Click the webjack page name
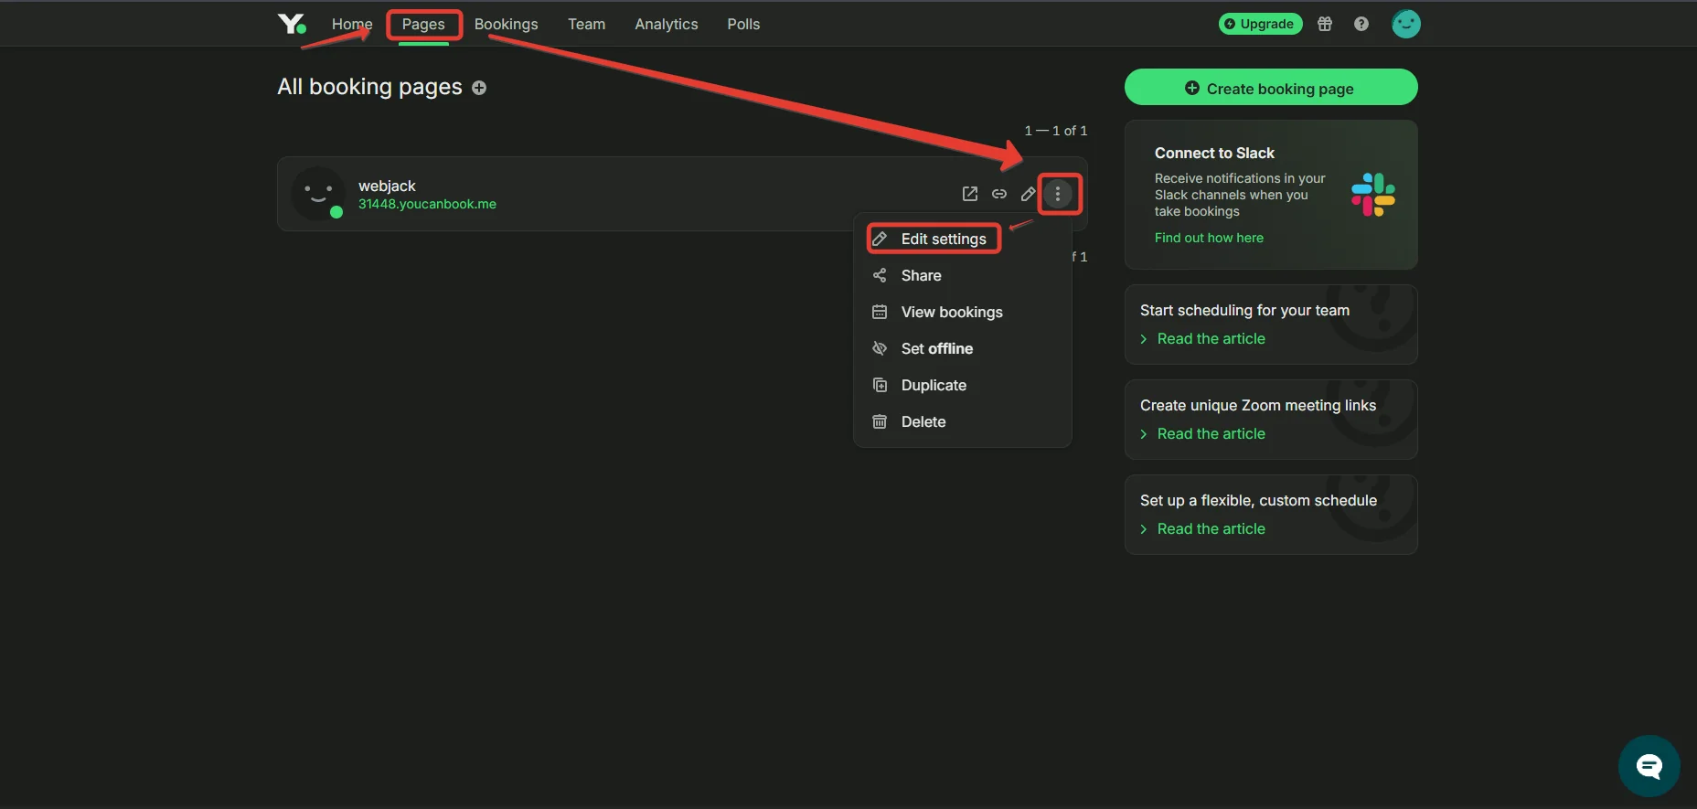 click(x=387, y=186)
